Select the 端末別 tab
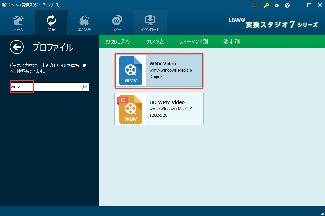Viewport: 325px width, 216px height. 231,41
